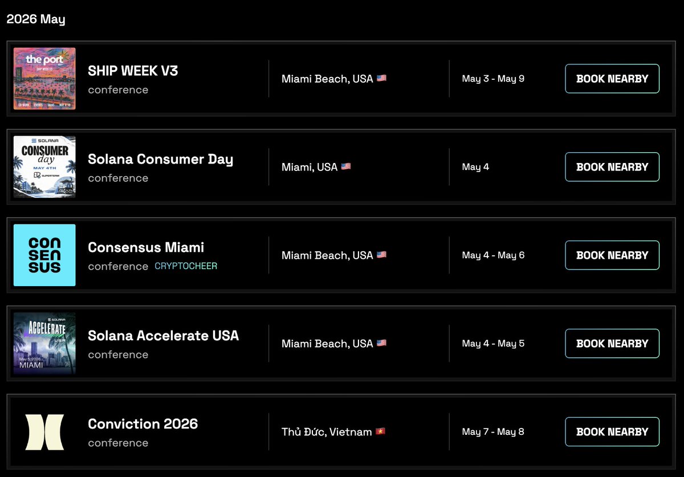Book nearby for Conviction 2026
Image resolution: width=684 pixels, height=477 pixels.
(612, 432)
